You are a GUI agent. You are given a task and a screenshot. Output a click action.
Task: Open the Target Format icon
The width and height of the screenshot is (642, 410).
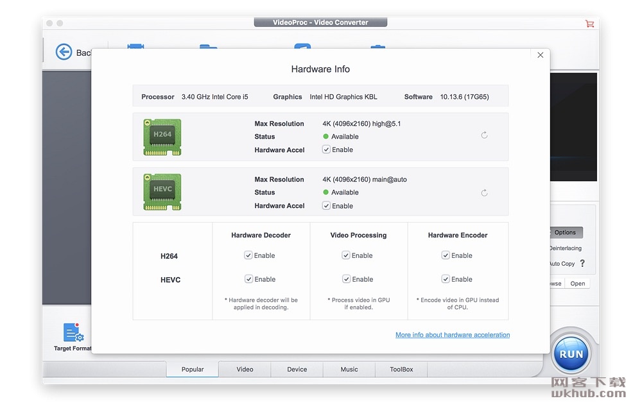pyautogui.click(x=73, y=332)
